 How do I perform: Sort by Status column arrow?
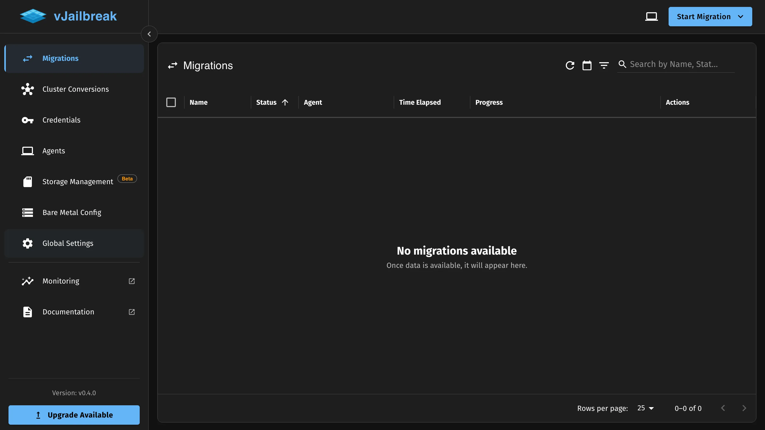[x=285, y=102]
